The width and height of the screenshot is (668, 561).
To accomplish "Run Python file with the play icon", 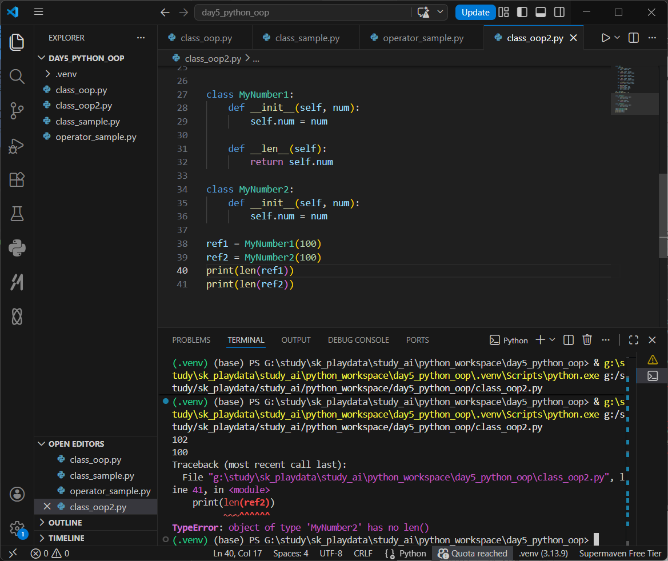I will pyautogui.click(x=605, y=38).
